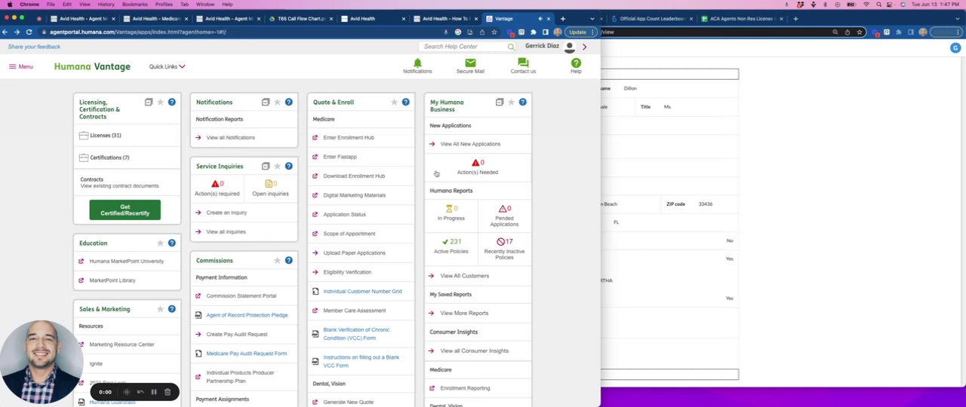Open help for the Education card
This screenshot has height=407, width=966.
click(x=171, y=243)
